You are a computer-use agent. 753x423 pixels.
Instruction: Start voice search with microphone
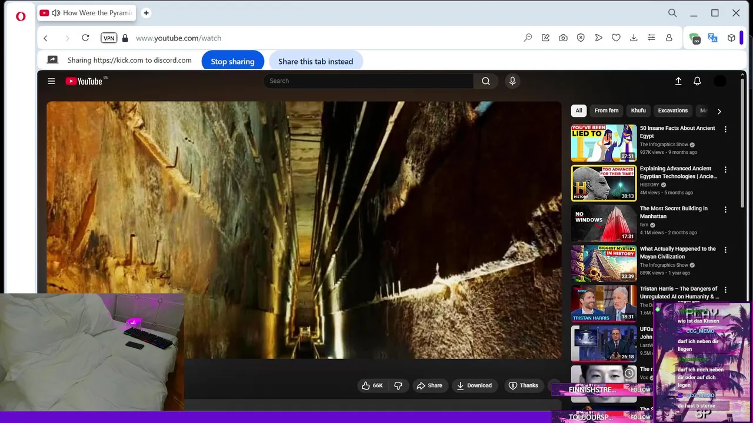point(512,81)
